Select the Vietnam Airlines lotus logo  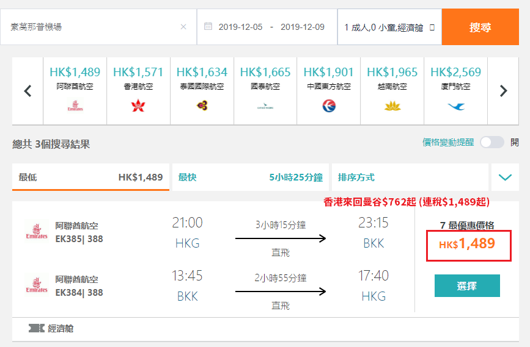(392, 106)
